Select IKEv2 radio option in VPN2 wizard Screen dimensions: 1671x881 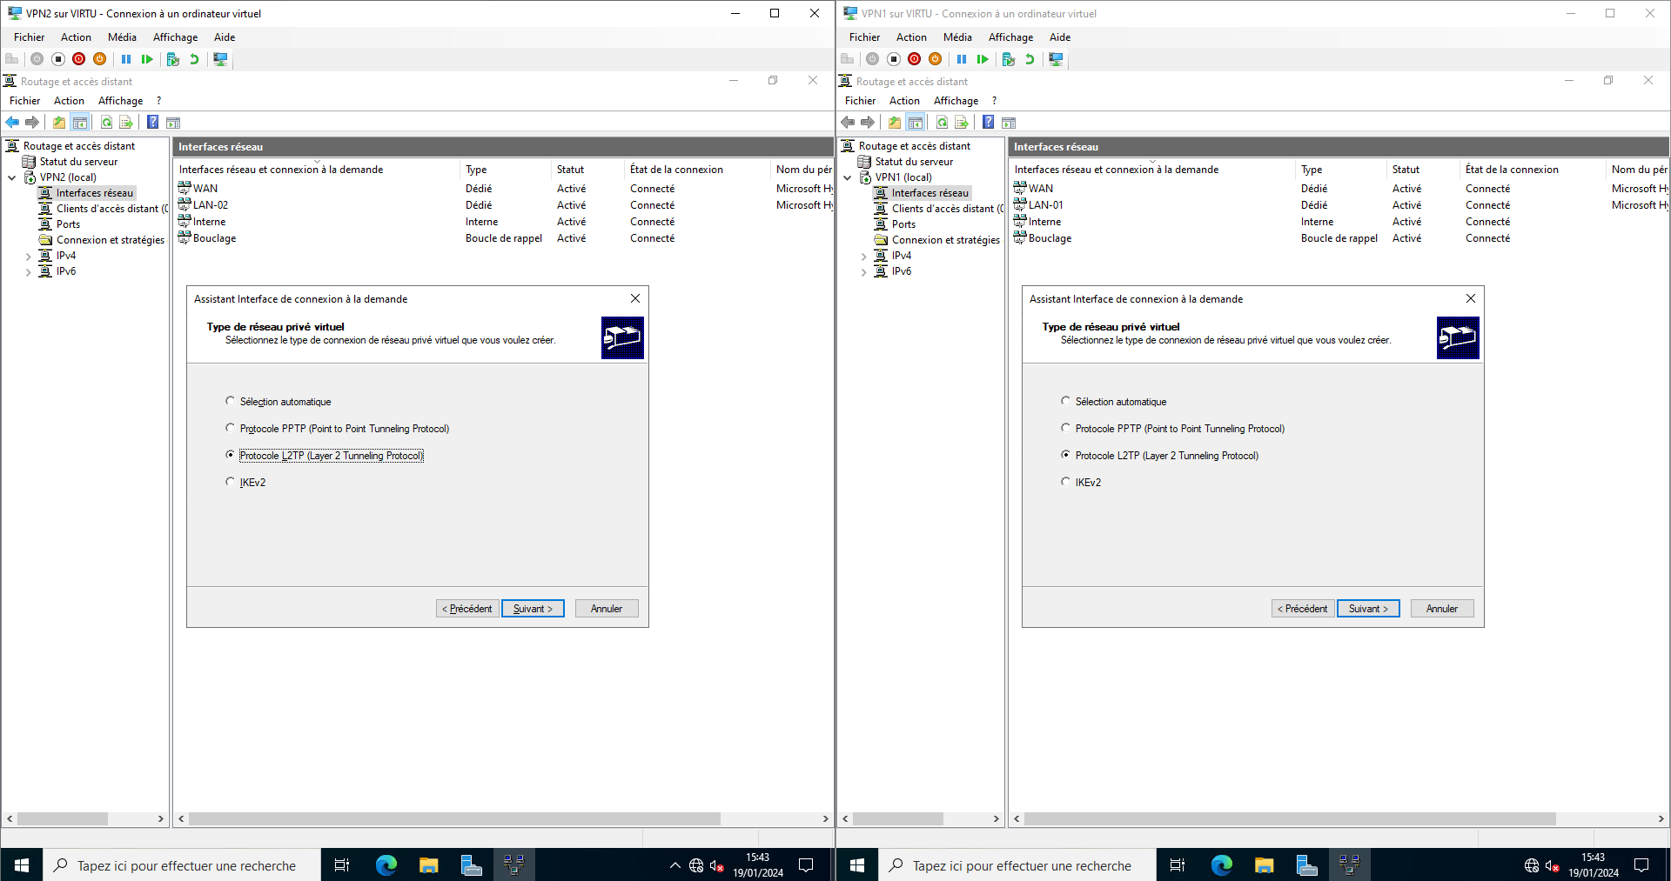tap(231, 482)
